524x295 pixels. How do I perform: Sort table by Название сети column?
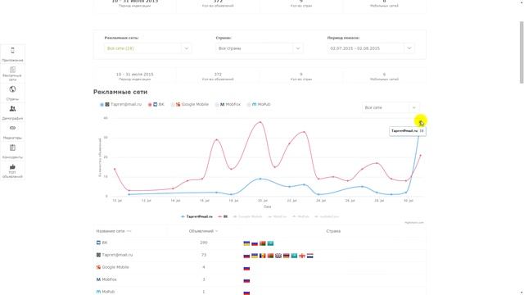point(114,231)
